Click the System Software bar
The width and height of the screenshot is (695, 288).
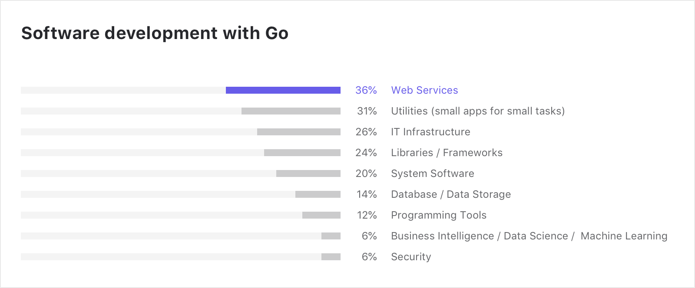point(308,173)
